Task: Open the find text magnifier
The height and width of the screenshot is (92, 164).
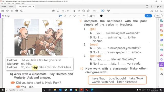Action: pos(22,11)
